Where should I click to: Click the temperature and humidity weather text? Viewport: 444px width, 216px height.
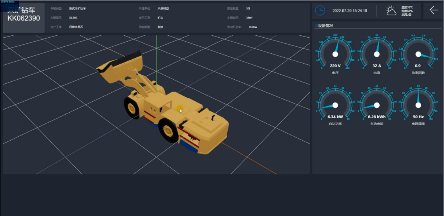pyautogui.click(x=407, y=11)
